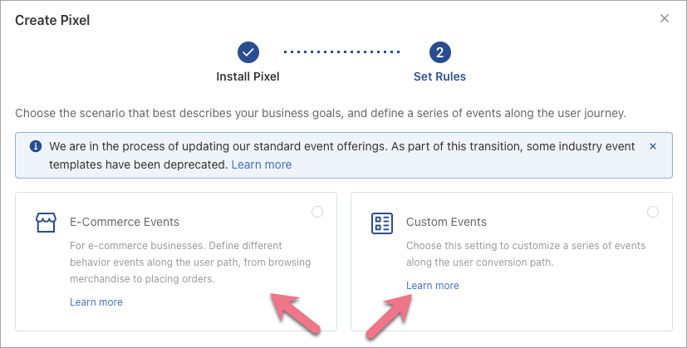Click the Custom Events list icon

pyautogui.click(x=381, y=223)
